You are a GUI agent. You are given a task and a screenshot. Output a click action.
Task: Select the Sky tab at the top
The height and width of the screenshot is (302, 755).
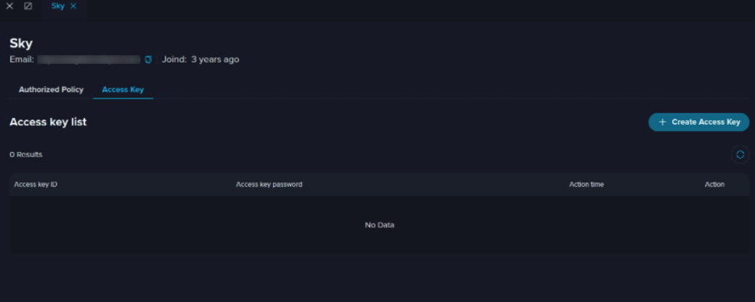(58, 7)
